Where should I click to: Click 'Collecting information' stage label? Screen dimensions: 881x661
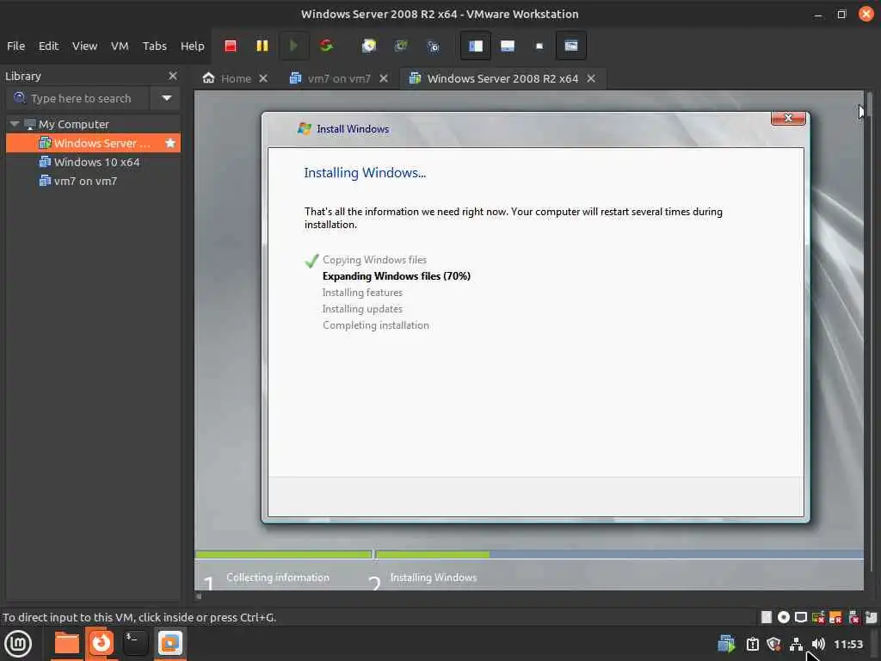coord(278,578)
